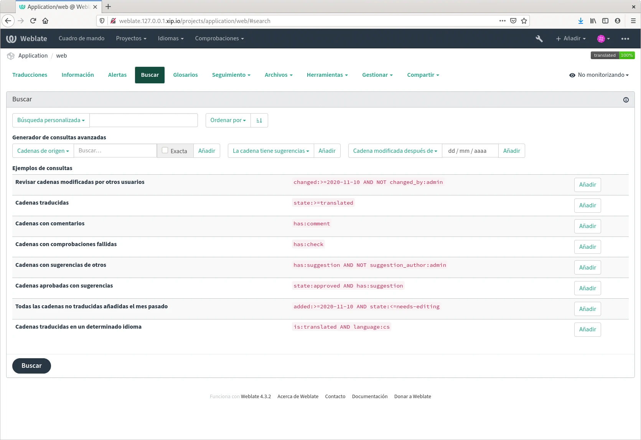Click the Application project cube icon
This screenshot has height=440, width=641.
(11, 56)
